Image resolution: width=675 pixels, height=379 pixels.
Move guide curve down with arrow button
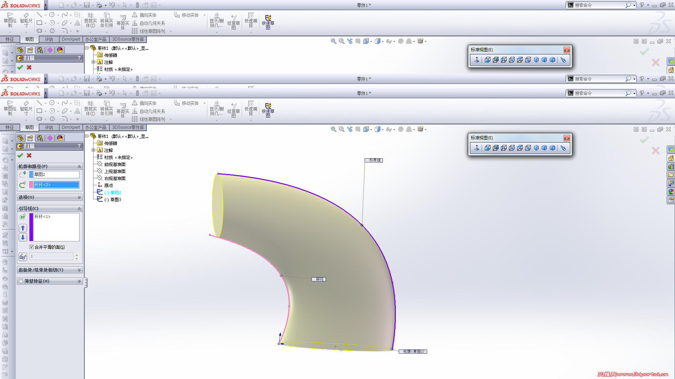coord(23,237)
